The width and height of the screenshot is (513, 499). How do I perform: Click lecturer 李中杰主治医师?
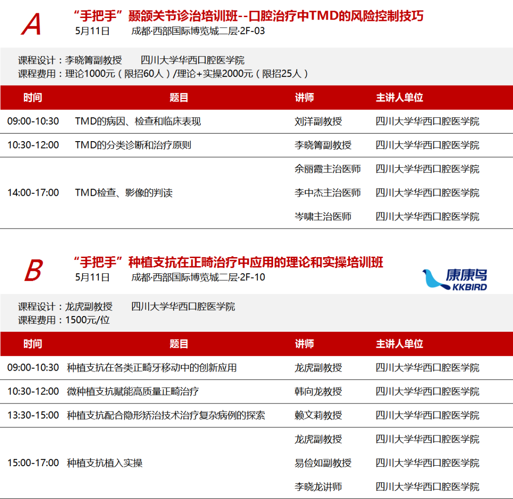(327, 192)
